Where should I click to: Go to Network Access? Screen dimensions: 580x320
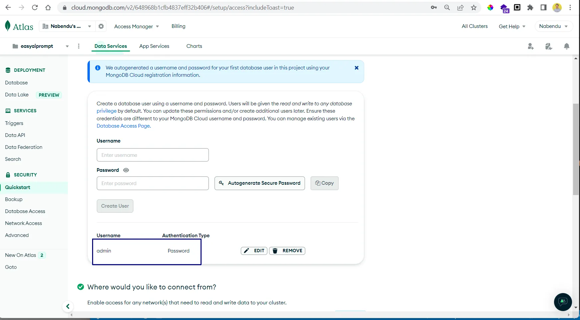(23, 223)
